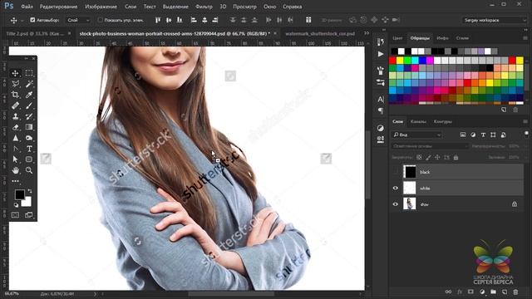Toggle lock position
The height and width of the screenshot is (299, 532).
coord(438,157)
